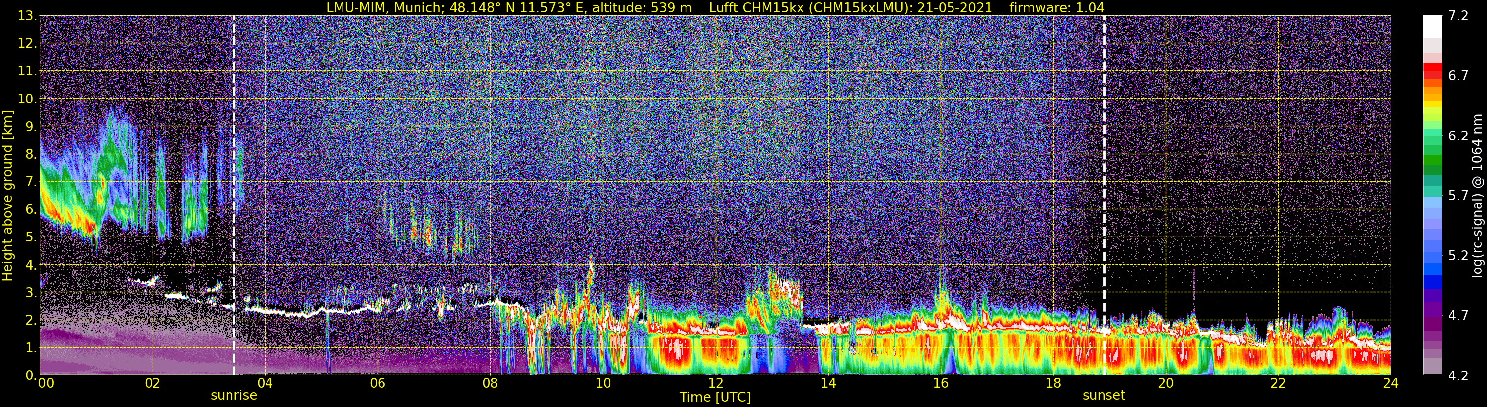The width and height of the screenshot is (1487, 407).
Task: Click the height axis tick '7.'
Action: [x=31, y=182]
